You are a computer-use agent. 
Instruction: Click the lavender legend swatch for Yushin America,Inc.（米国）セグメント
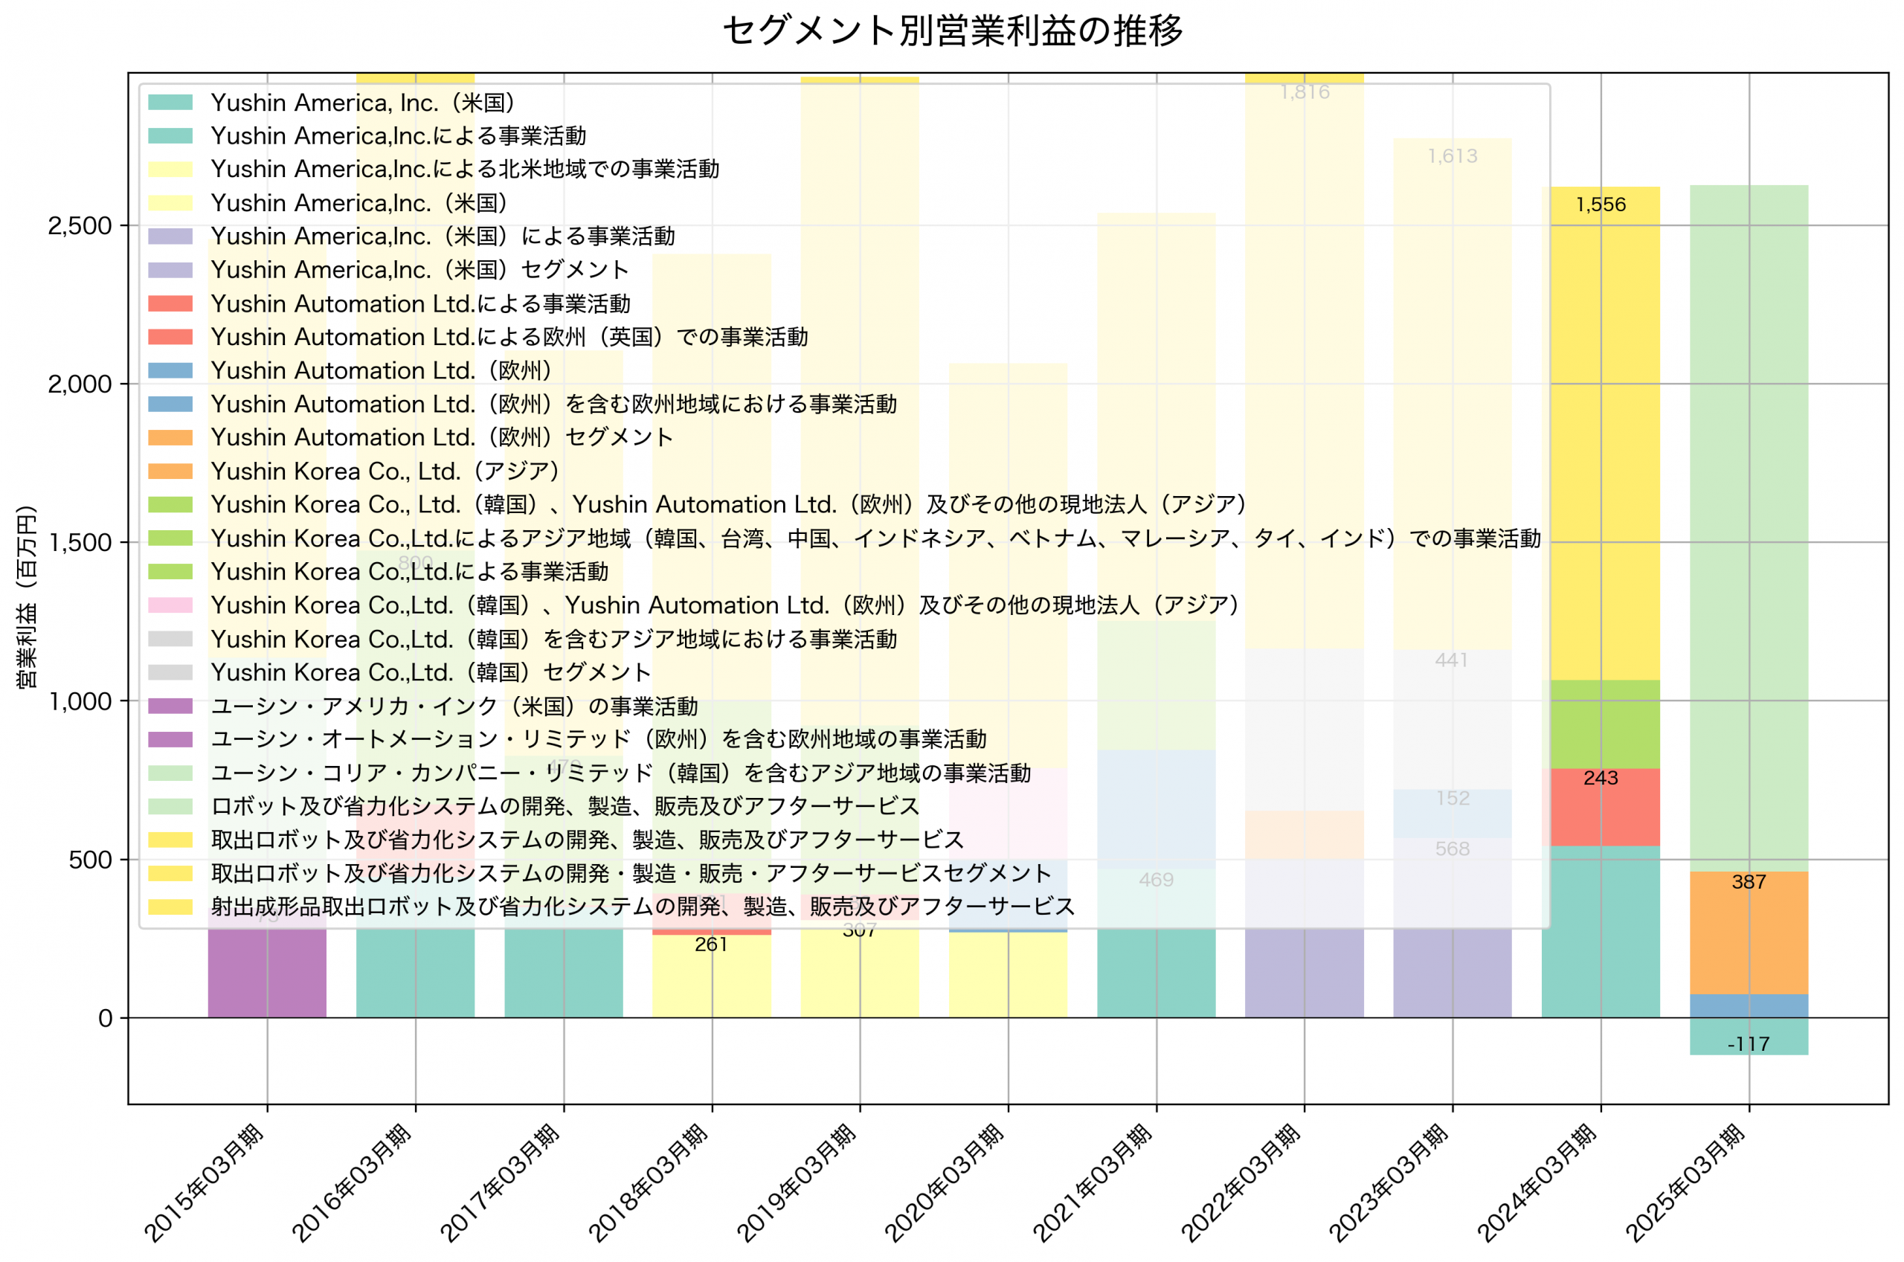(x=169, y=270)
